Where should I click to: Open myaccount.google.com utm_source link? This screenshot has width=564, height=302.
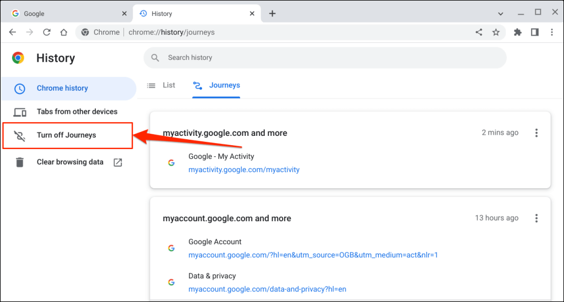click(x=313, y=255)
